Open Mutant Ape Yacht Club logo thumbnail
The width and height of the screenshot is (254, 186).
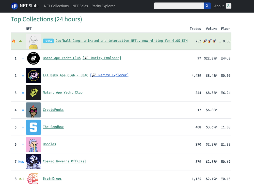33,93
